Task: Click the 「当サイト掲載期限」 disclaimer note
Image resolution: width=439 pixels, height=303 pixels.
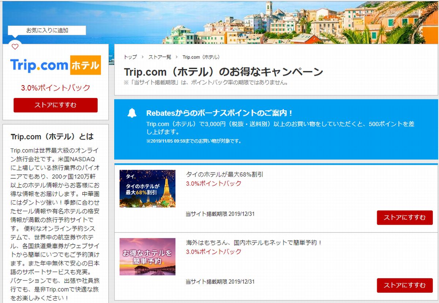Action: [x=206, y=82]
